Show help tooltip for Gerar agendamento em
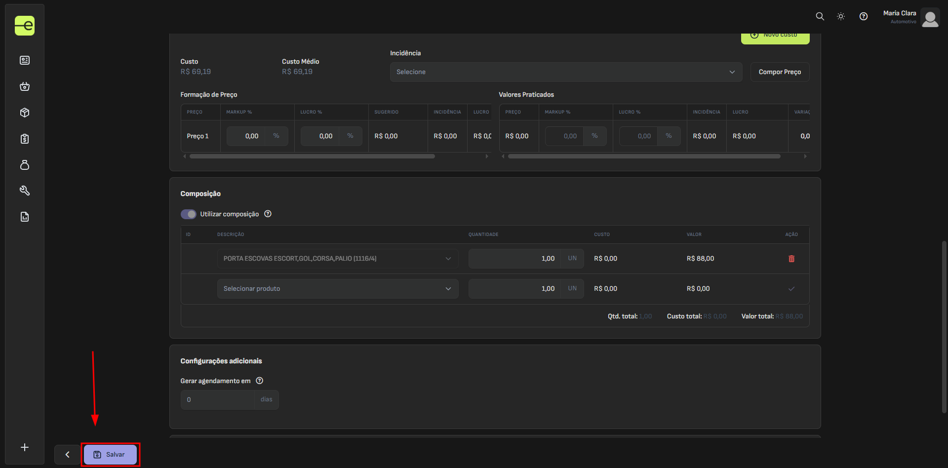The height and width of the screenshot is (468, 948). point(260,381)
